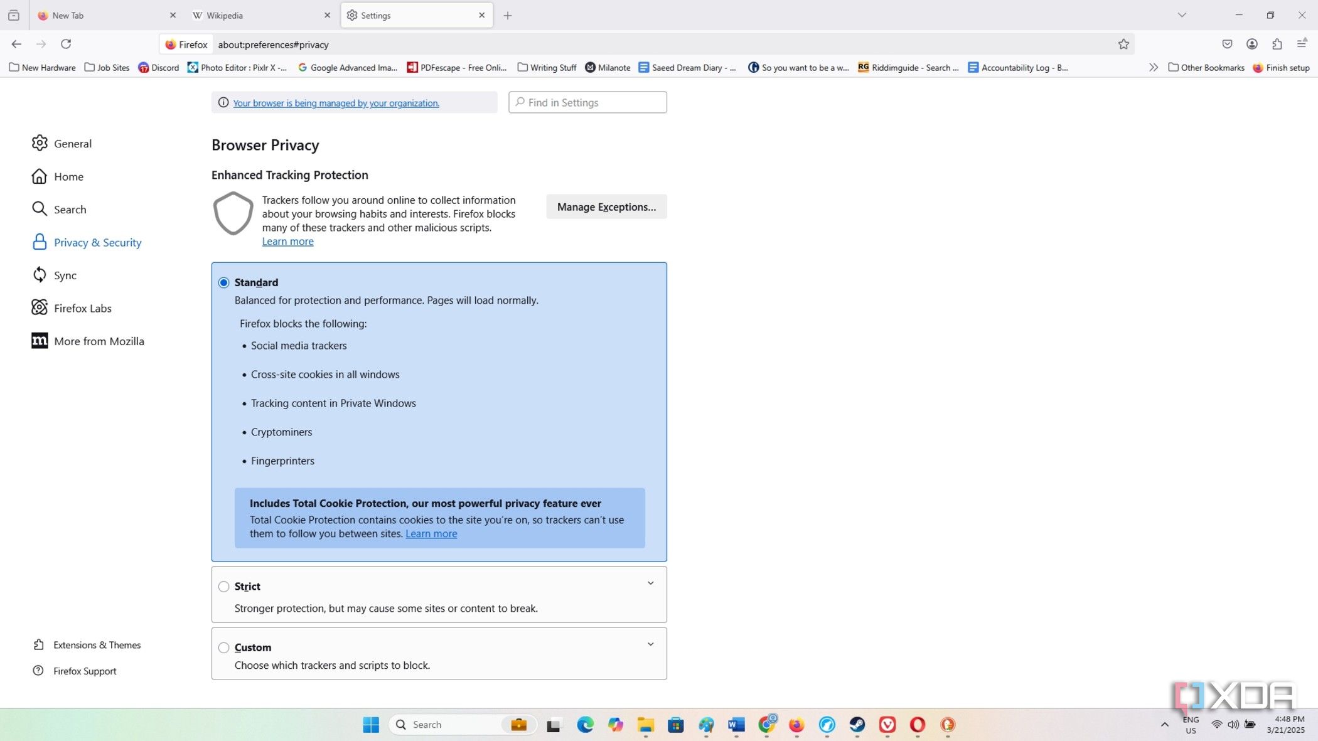This screenshot has width=1318, height=741.
Task: Select the Strict protection radio button
Action: pos(223,587)
